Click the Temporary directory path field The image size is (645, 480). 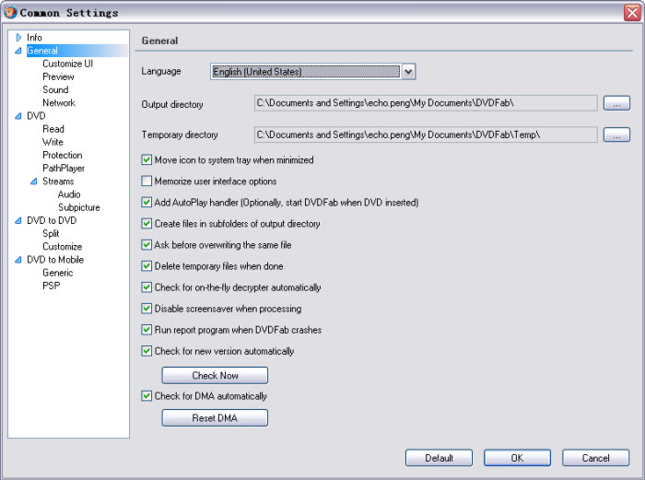pos(426,135)
